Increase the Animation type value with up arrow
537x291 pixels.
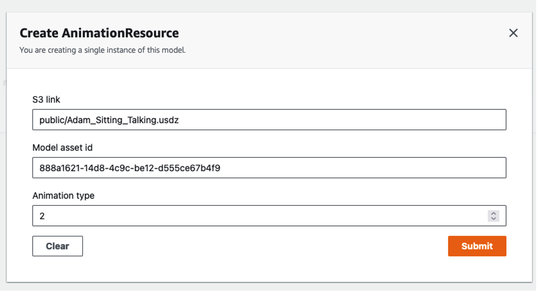tap(493, 213)
